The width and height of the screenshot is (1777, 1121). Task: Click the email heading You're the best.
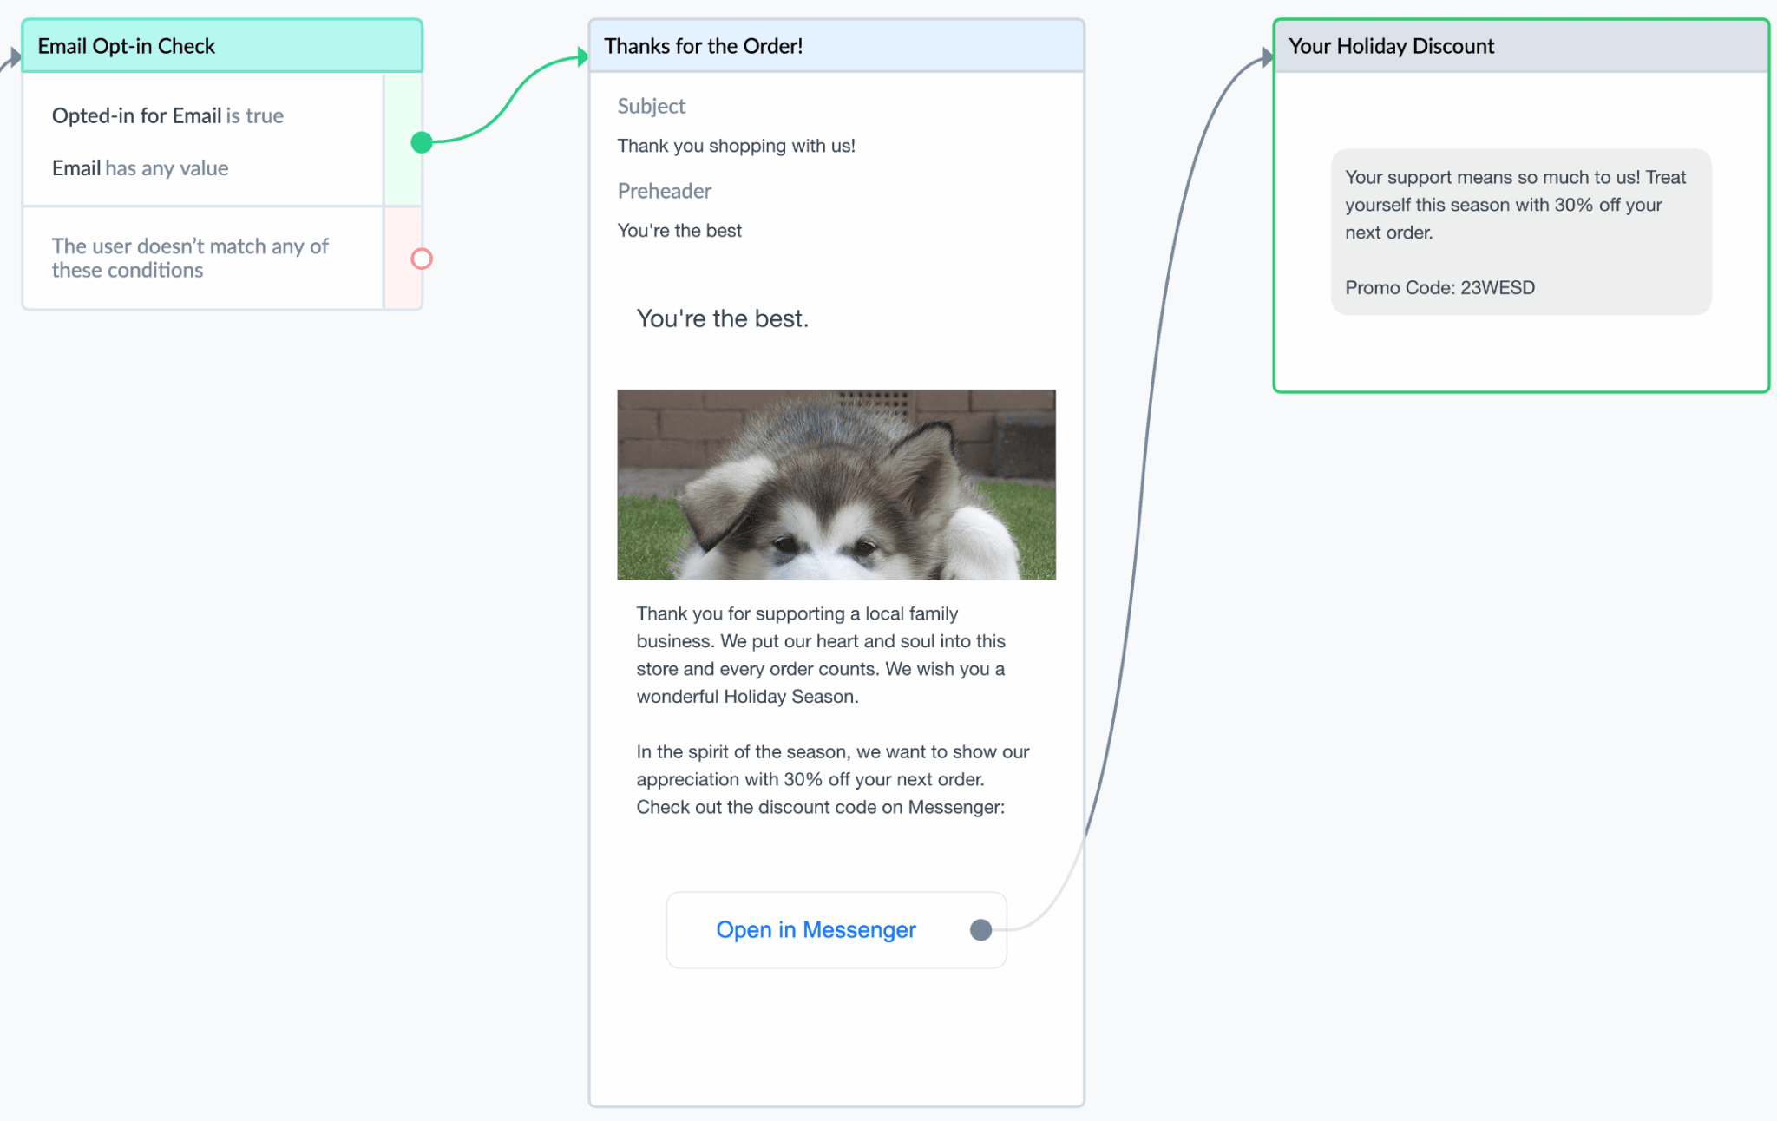coord(722,318)
